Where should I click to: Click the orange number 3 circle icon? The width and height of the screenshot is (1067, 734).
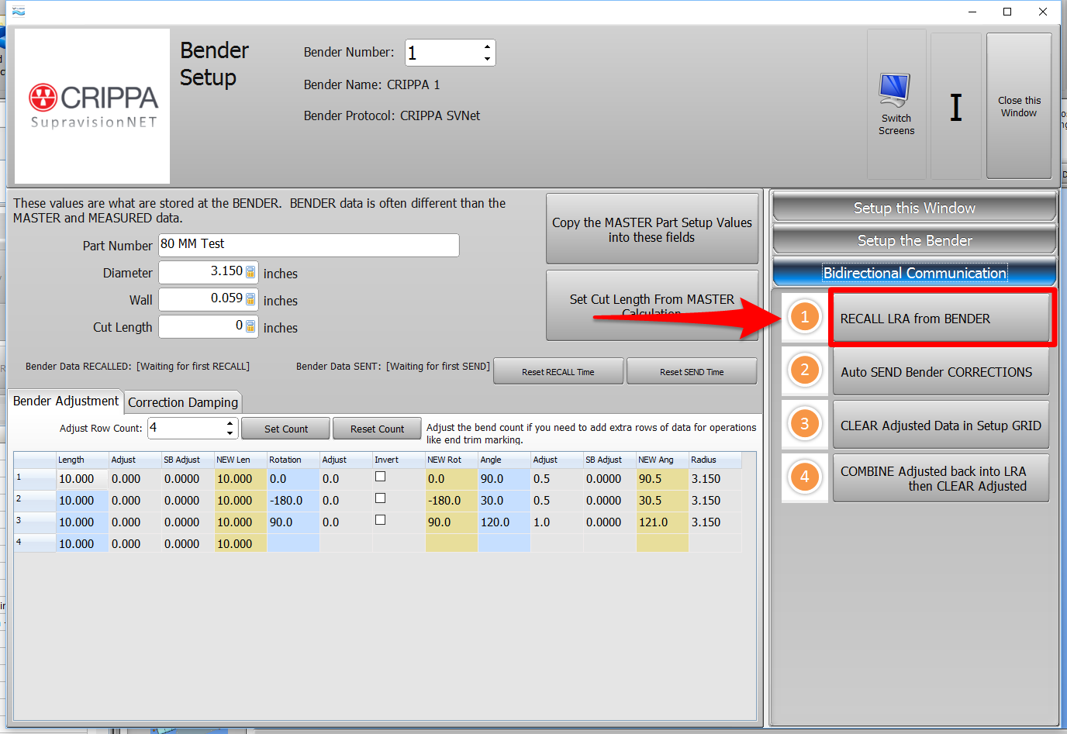(x=804, y=424)
